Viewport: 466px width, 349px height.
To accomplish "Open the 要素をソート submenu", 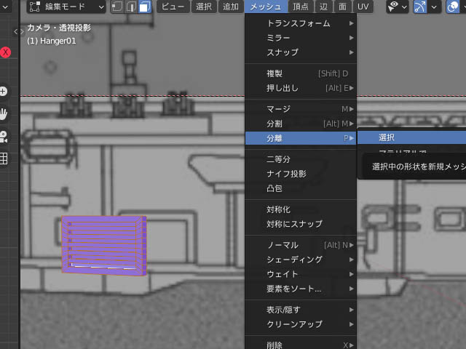I will point(301,289).
